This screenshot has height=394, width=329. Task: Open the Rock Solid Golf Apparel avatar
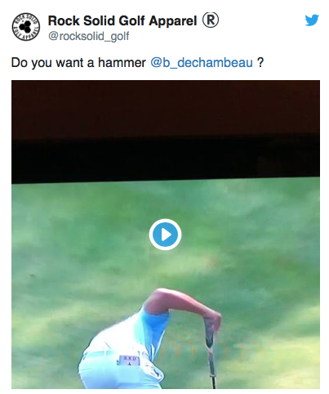(26, 26)
